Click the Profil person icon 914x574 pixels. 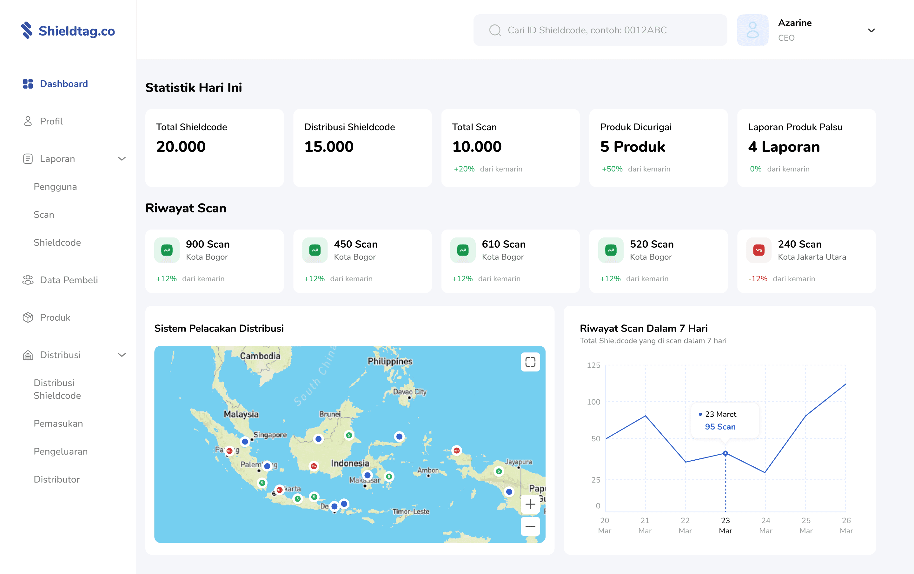tap(28, 121)
